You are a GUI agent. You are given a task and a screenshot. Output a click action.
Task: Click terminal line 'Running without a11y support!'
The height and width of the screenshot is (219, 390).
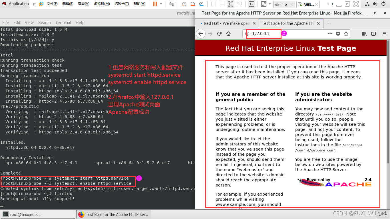click(x=37, y=199)
